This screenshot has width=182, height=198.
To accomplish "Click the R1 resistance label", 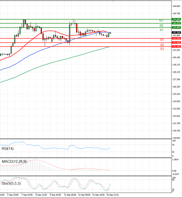I will [x=161, y=30].
